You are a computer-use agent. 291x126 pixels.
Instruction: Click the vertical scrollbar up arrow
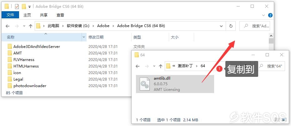click(x=271, y=36)
